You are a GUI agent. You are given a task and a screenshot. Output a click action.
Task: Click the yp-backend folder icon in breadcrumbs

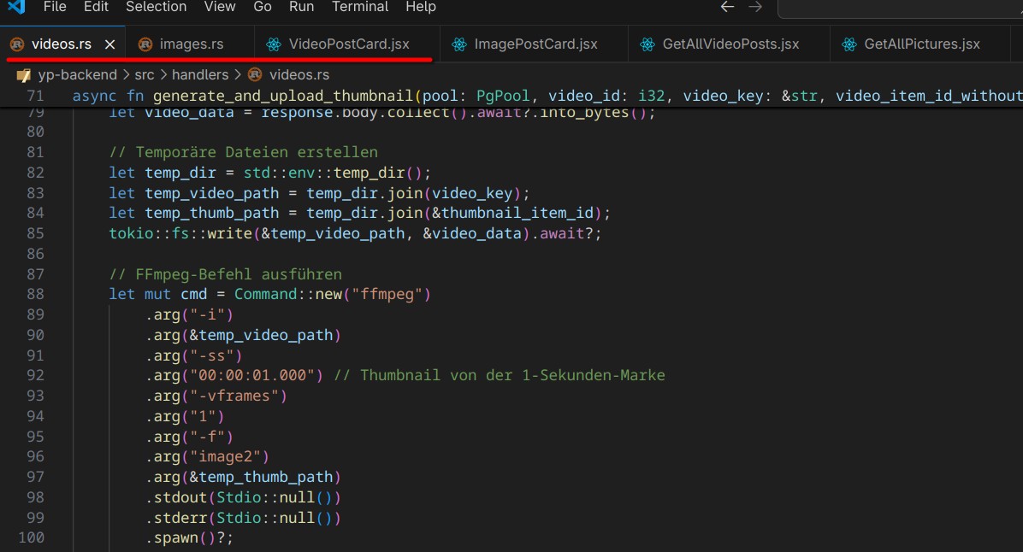(x=24, y=75)
